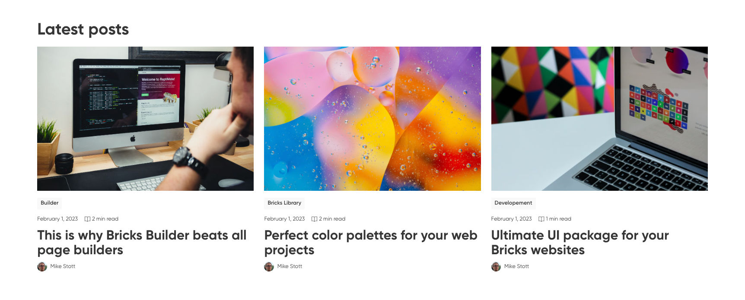745x300 pixels.
Task: Click February 1, 2023 date on first post
Action: pyautogui.click(x=57, y=219)
